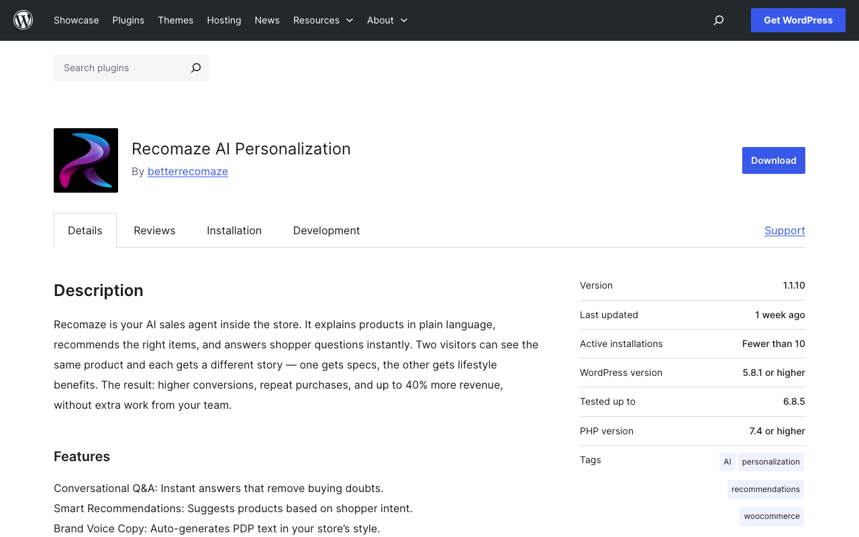Click version value 1.1.10
Screen dimensions: 859x537
(794, 285)
